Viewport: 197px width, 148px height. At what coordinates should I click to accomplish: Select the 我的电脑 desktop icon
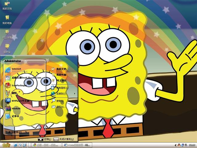pyautogui.click(x=7, y=19)
